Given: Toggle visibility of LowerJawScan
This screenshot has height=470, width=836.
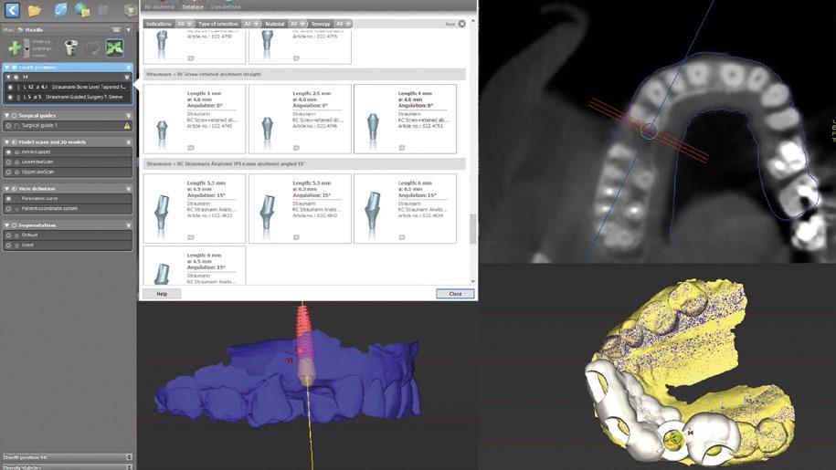Looking at the screenshot, I should tap(8, 162).
